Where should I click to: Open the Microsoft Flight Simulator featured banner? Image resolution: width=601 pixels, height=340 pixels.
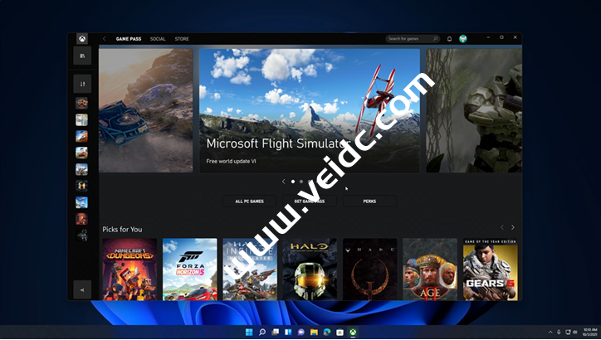click(x=310, y=110)
